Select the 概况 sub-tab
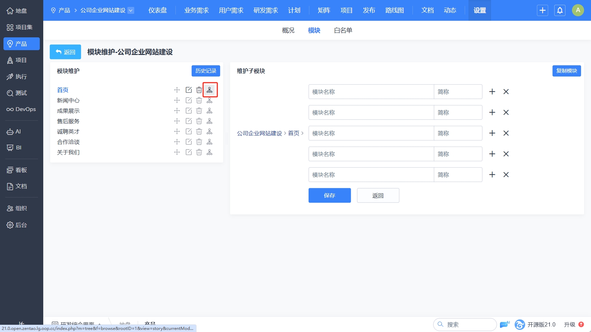Image resolution: width=591 pixels, height=332 pixels. [x=288, y=30]
